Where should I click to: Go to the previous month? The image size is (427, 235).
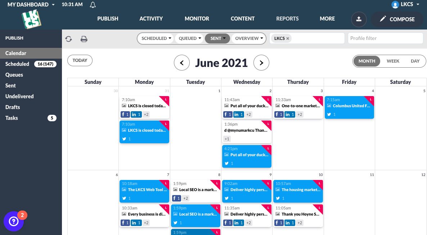coord(182,63)
